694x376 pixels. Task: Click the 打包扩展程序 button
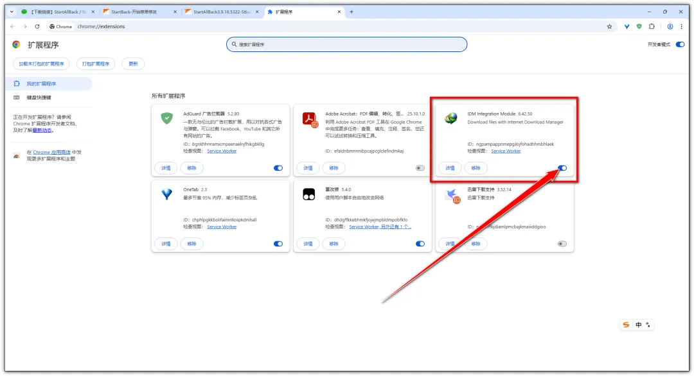point(96,64)
